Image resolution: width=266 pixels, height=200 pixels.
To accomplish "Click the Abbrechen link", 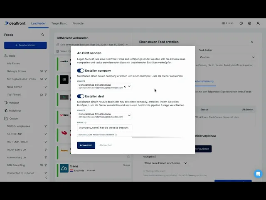I will [106, 145].
